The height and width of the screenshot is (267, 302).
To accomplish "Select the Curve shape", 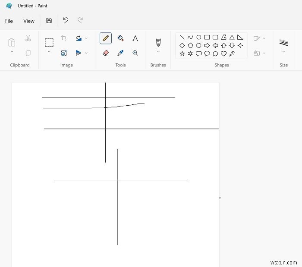I will 190,37.
